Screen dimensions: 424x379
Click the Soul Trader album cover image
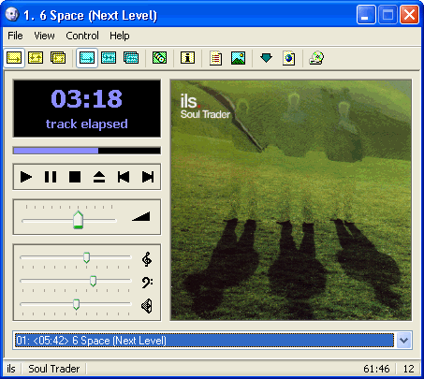[x=291, y=200]
